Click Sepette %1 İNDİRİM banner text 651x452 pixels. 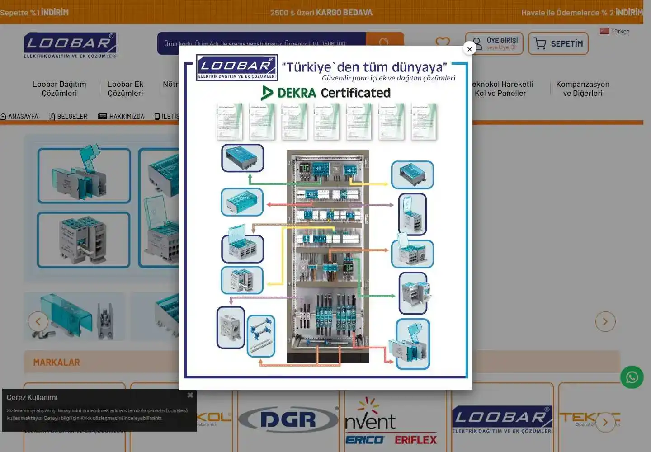tap(34, 13)
